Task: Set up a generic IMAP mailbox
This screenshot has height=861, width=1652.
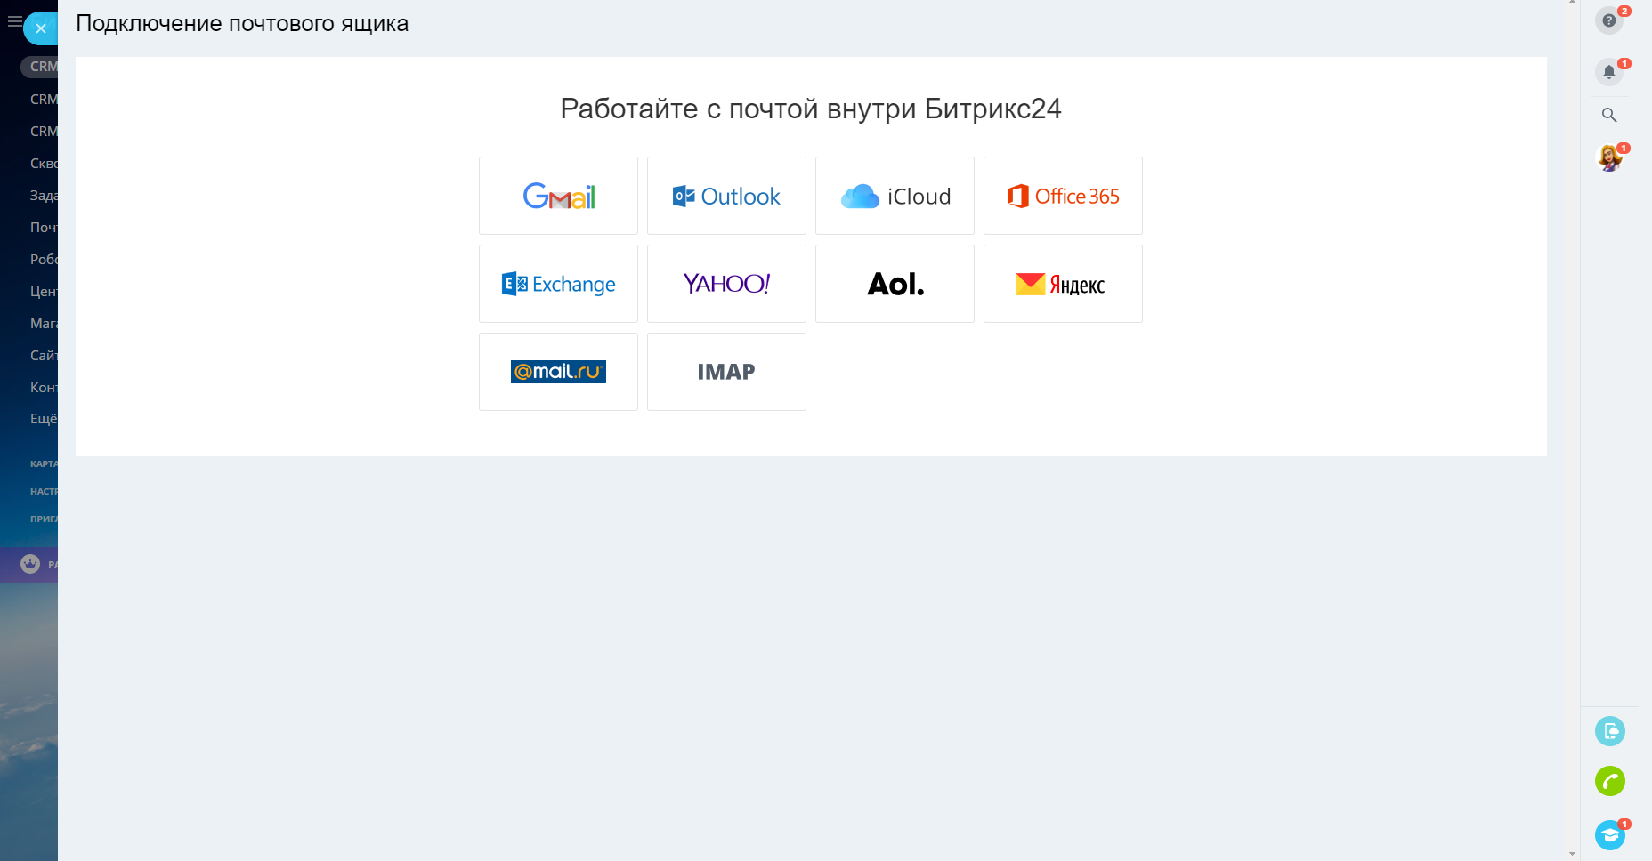Action: pyautogui.click(x=726, y=372)
